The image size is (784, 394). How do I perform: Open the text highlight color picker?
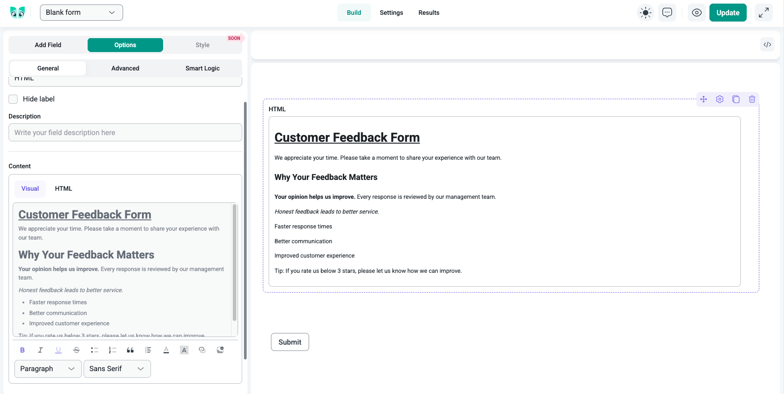(x=184, y=350)
